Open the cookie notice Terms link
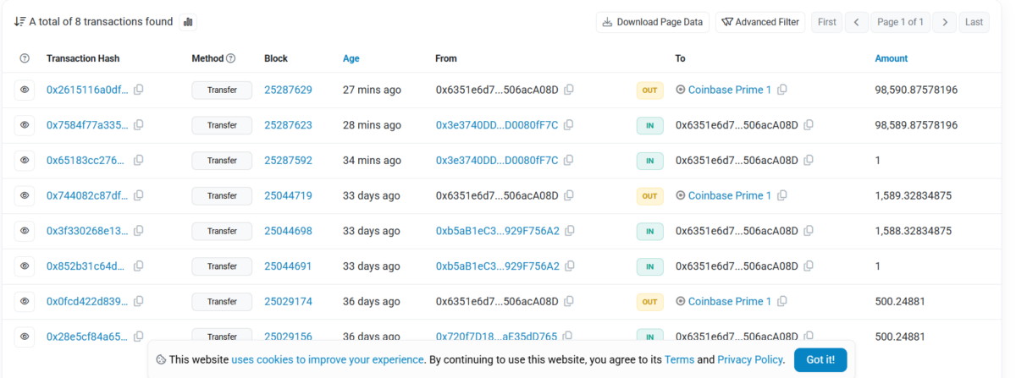The width and height of the screenshot is (1016, 378). (x=679, y=359)
